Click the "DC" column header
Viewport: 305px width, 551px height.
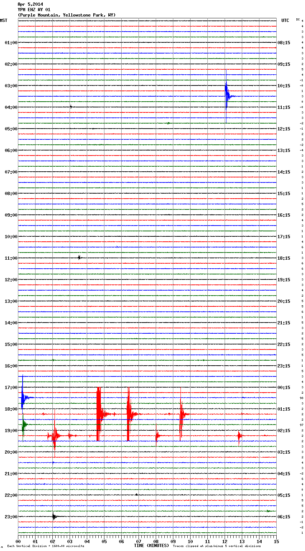click(298, 19)
